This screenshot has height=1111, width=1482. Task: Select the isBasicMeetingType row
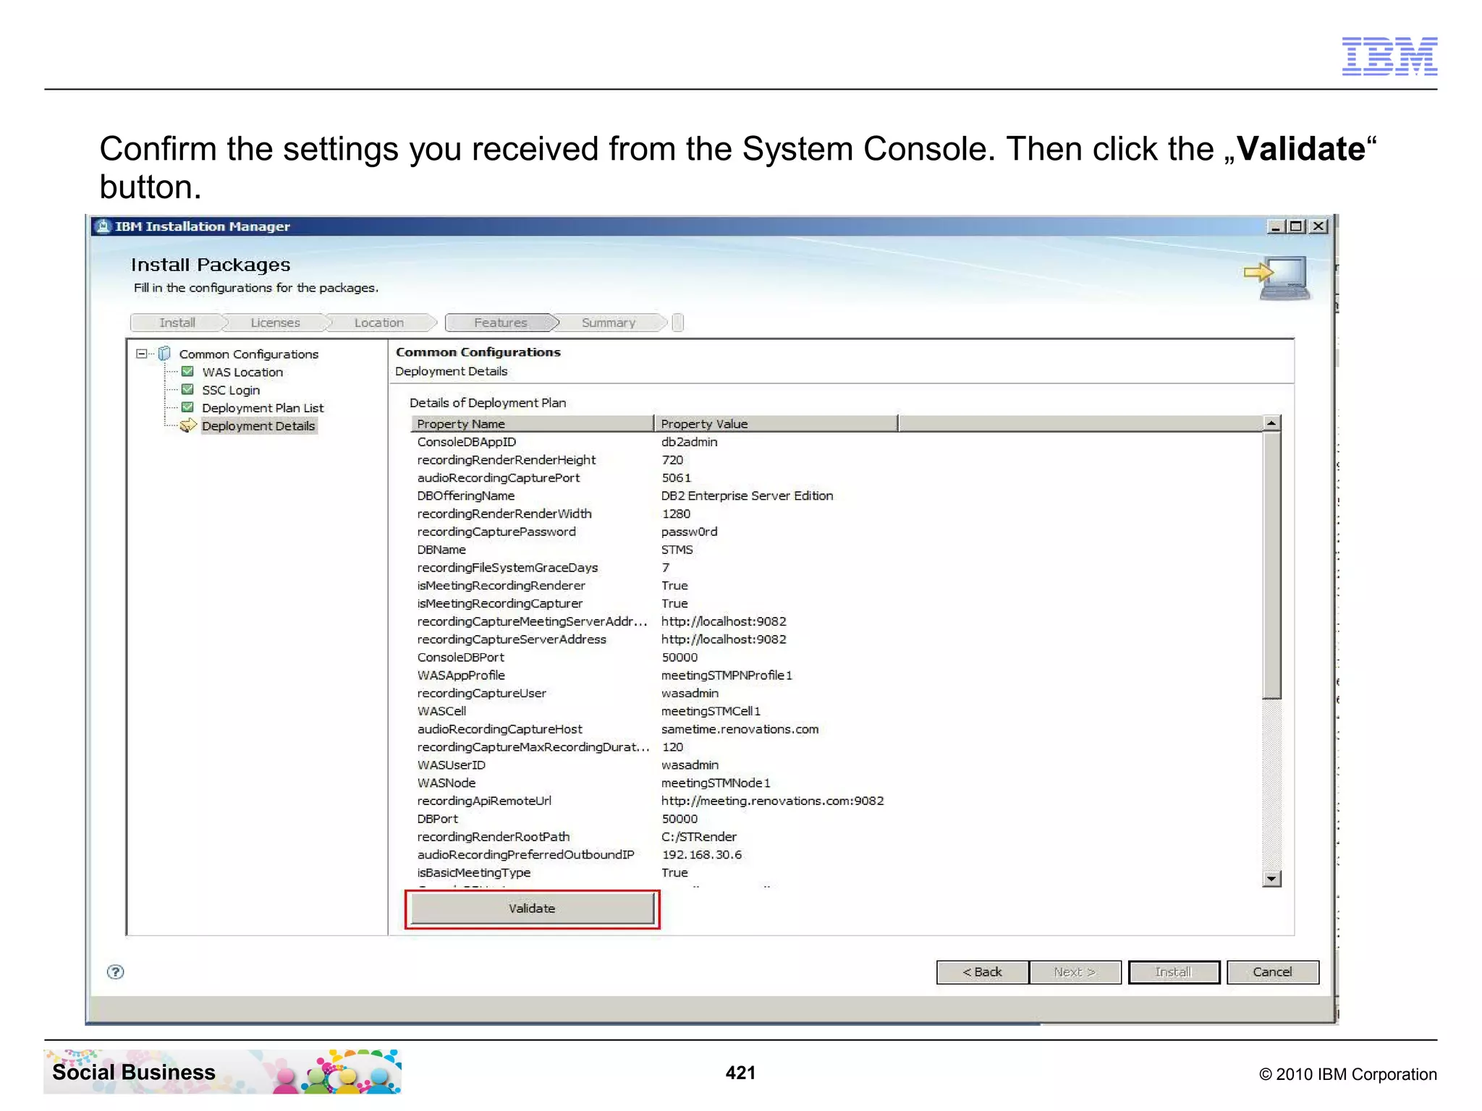[836, 872]
